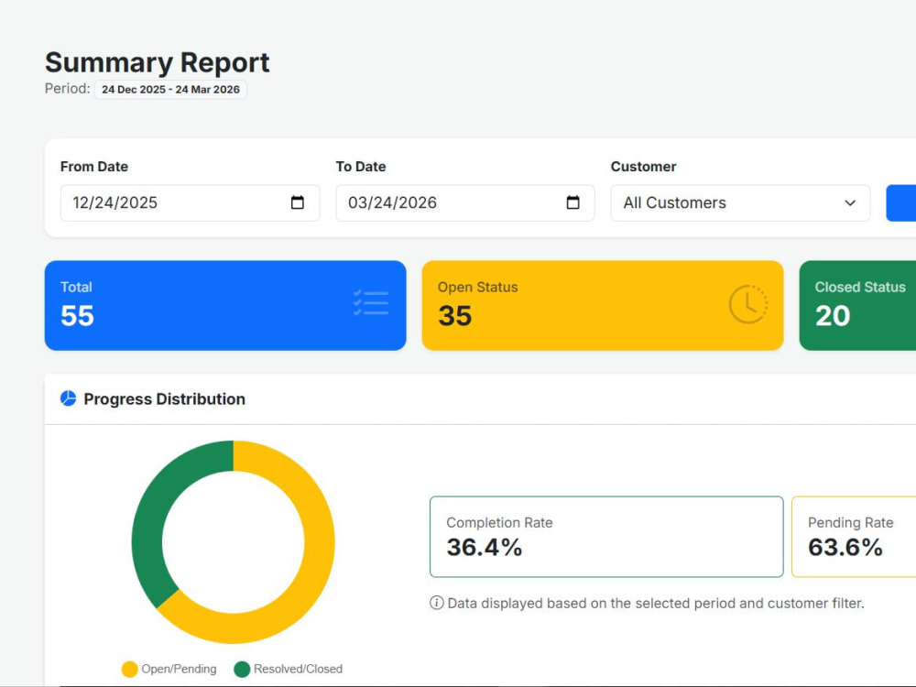Click the pie chart icon beside Progress Distribution
This screenshot has height=687, width=916.
[x=69, y=398]
